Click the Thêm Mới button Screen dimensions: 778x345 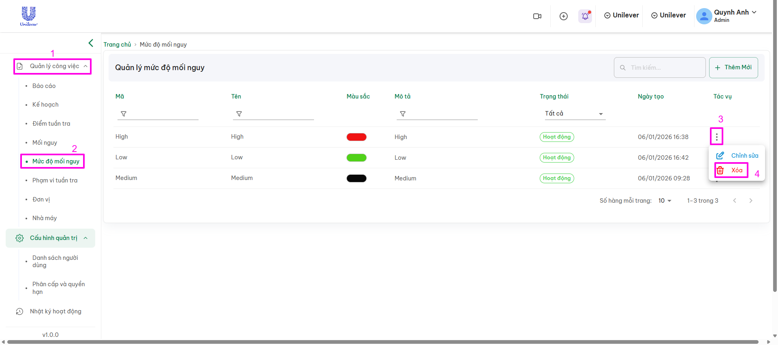(733, 68)
